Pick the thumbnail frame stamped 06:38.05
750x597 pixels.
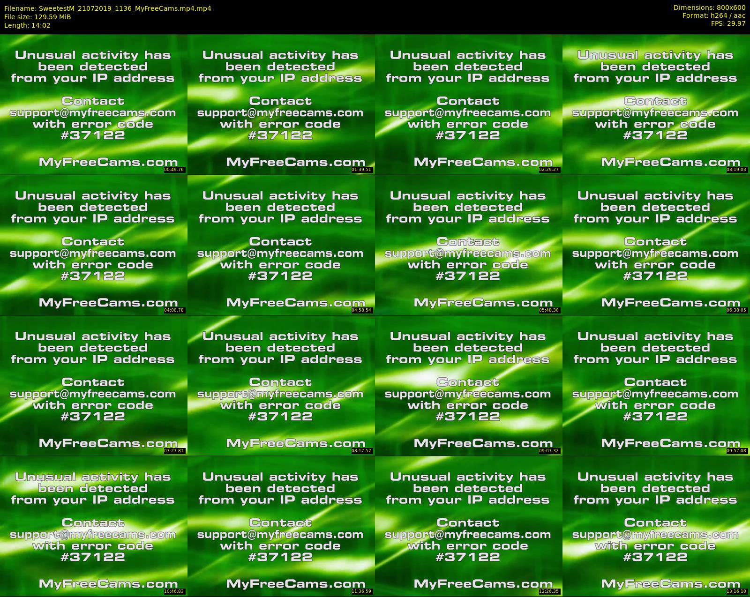pyautogui.click(x=656, y=245)
